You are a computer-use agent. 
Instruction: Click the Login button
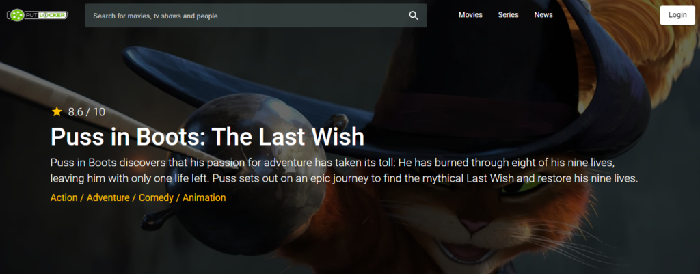click(x=677, y=15)
